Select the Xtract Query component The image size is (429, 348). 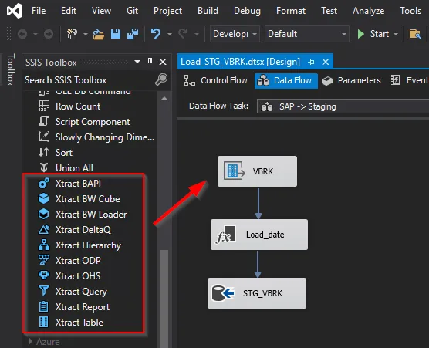pyautogui.click(x=81, y=292)
